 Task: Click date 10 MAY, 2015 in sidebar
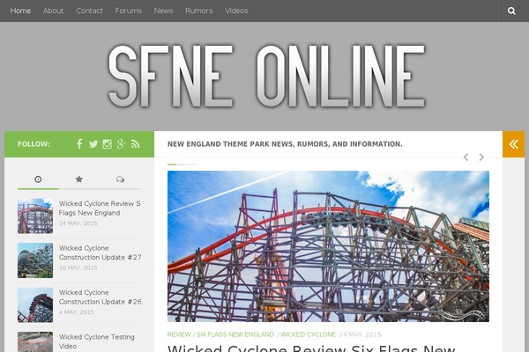coord(78,268)
